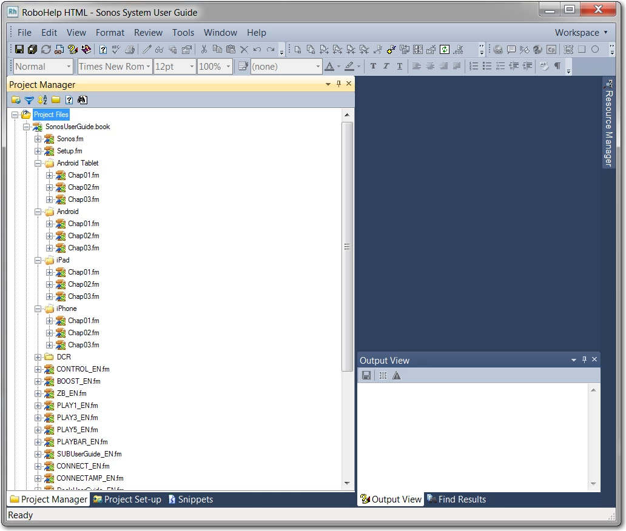Click the Save floppy disk icon

19,50
